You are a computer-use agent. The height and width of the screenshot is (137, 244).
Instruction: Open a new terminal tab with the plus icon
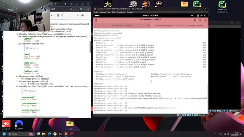click(x=96, y=20)
